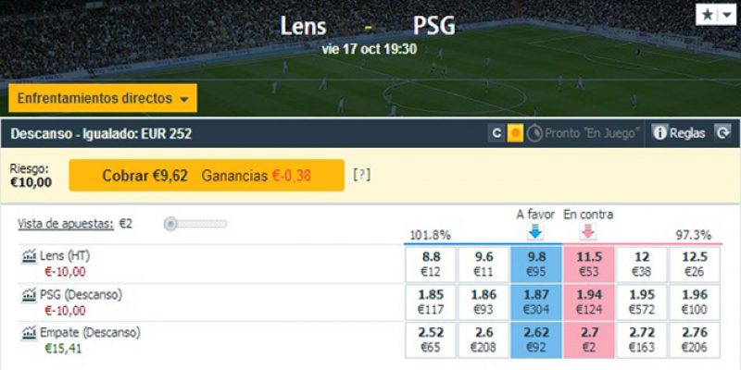The image size is (741, 370).
Task: Click the [?] help link beside Cobrar
Action: pyautogui.click(x=361, y=174)
